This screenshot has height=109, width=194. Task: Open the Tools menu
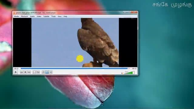click(x=53, y=16)
